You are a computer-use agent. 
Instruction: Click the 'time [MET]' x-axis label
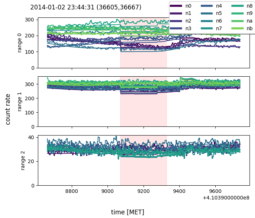point(127,212)
